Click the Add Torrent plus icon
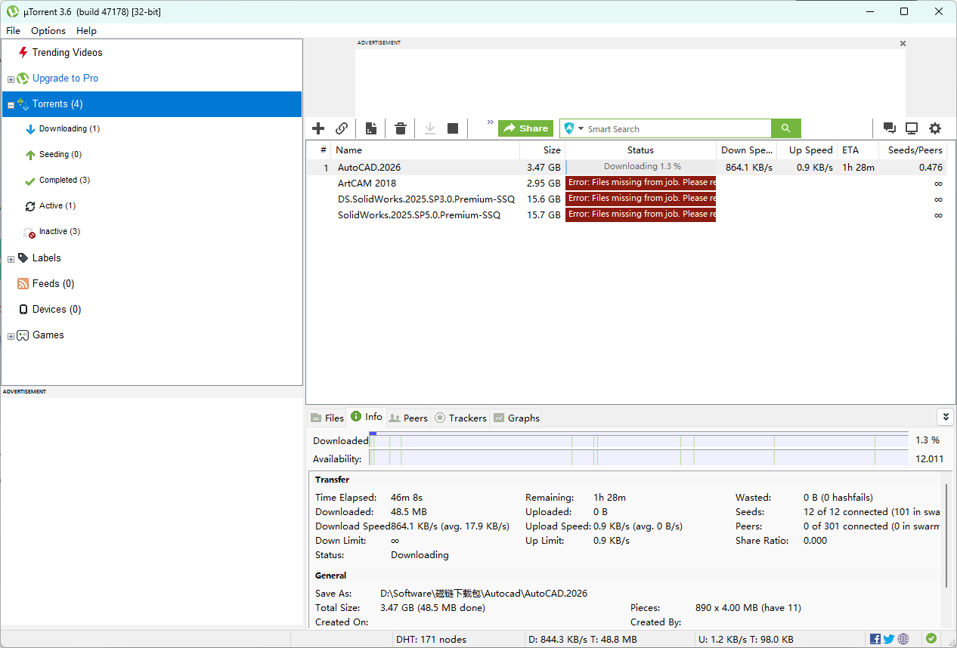This screenshot has height=648, width=957. click(x=318, y=128)
